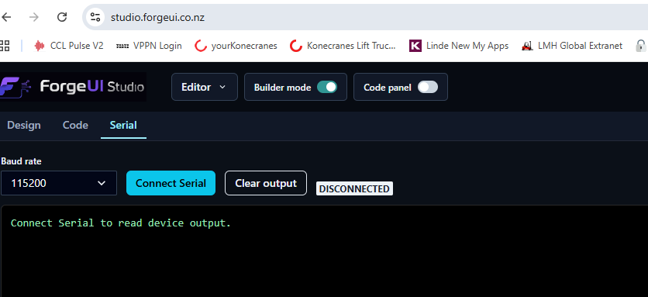Reload the page with refresh icon
Viewport: 648px width, 297px height.
[62, 17]
